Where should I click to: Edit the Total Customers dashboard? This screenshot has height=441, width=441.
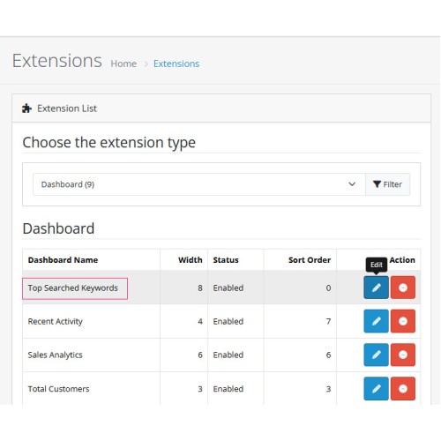pos(376,388)
